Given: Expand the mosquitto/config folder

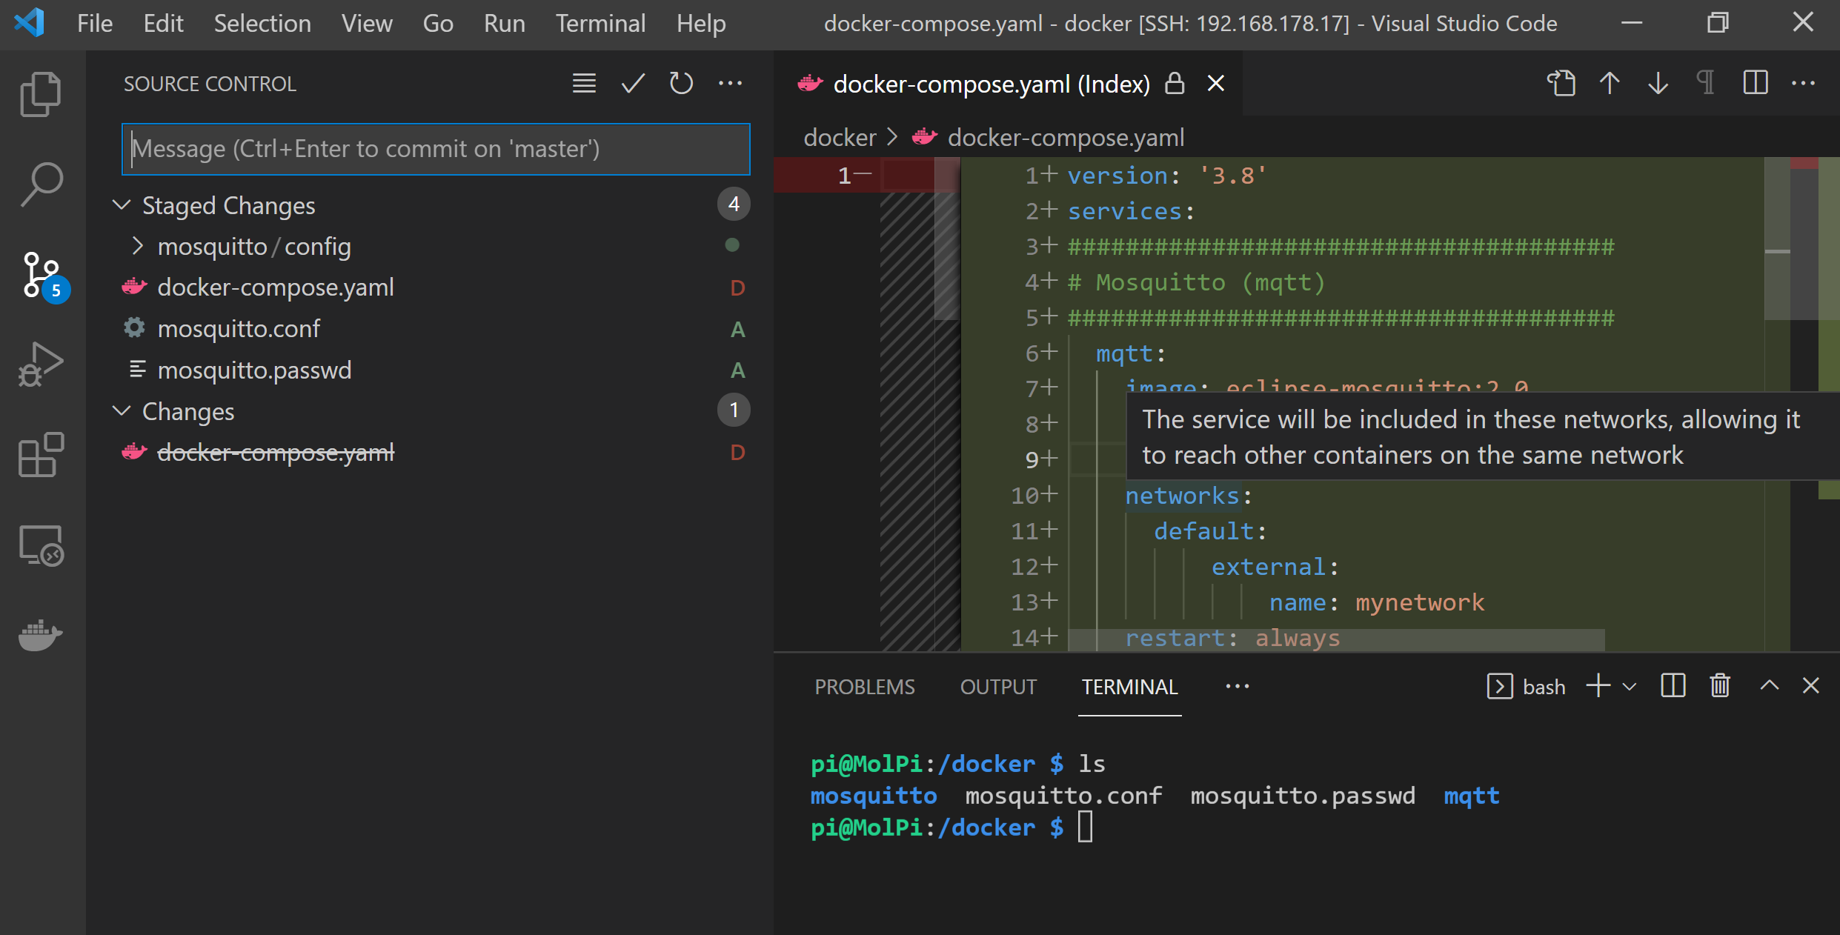Looking at the screenshot, I should pyautogui.click(x=138, y=246).
